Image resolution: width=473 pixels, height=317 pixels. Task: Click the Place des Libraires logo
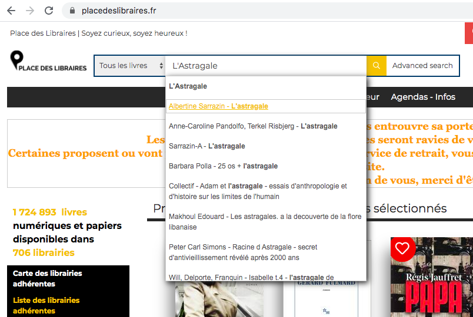tap(48, 61)
